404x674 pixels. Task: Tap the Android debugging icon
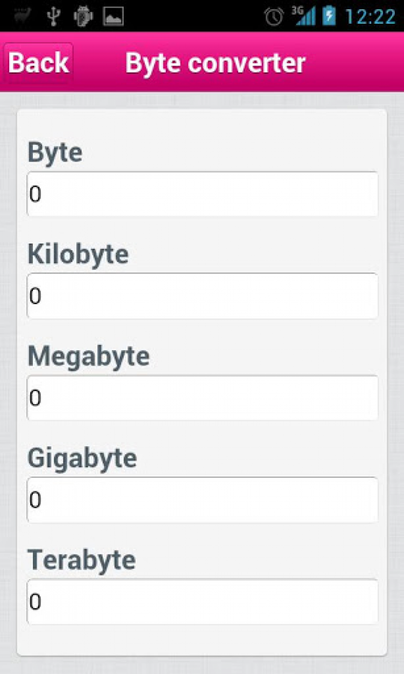tap(83, 16)
